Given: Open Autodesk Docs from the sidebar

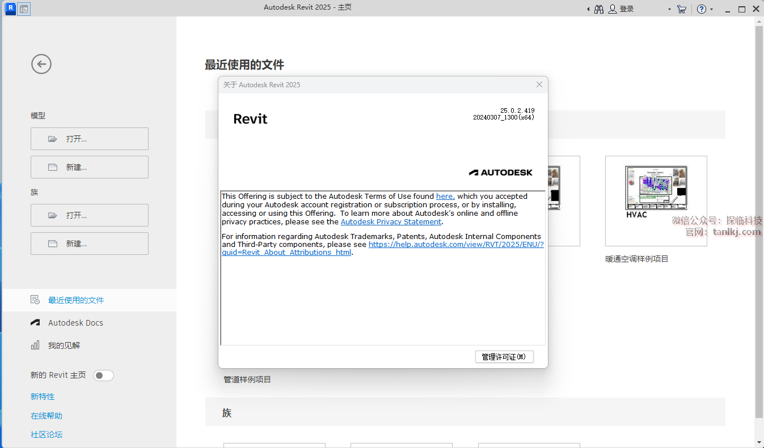Looking at the screenshot, I should pos(75,323).
